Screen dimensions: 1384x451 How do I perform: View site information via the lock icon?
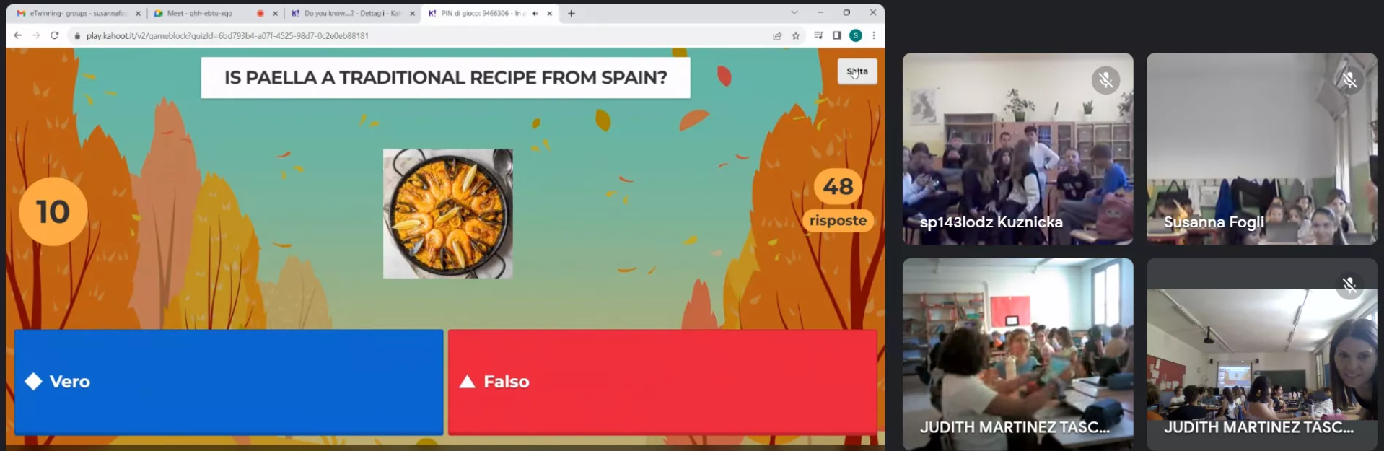pos(77,35)
